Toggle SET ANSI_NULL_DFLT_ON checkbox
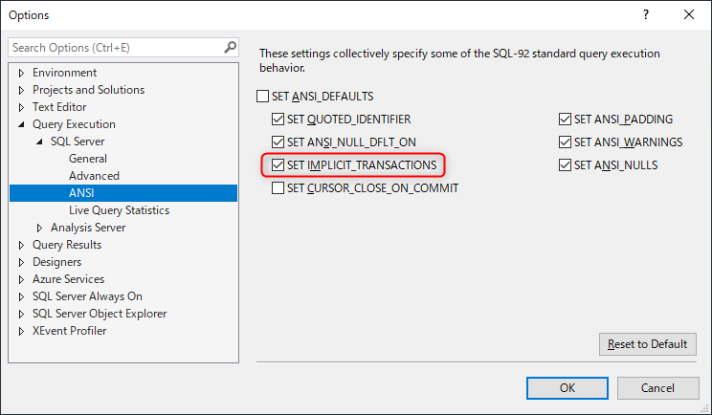 pyautogui.click(x=278, y=142)
